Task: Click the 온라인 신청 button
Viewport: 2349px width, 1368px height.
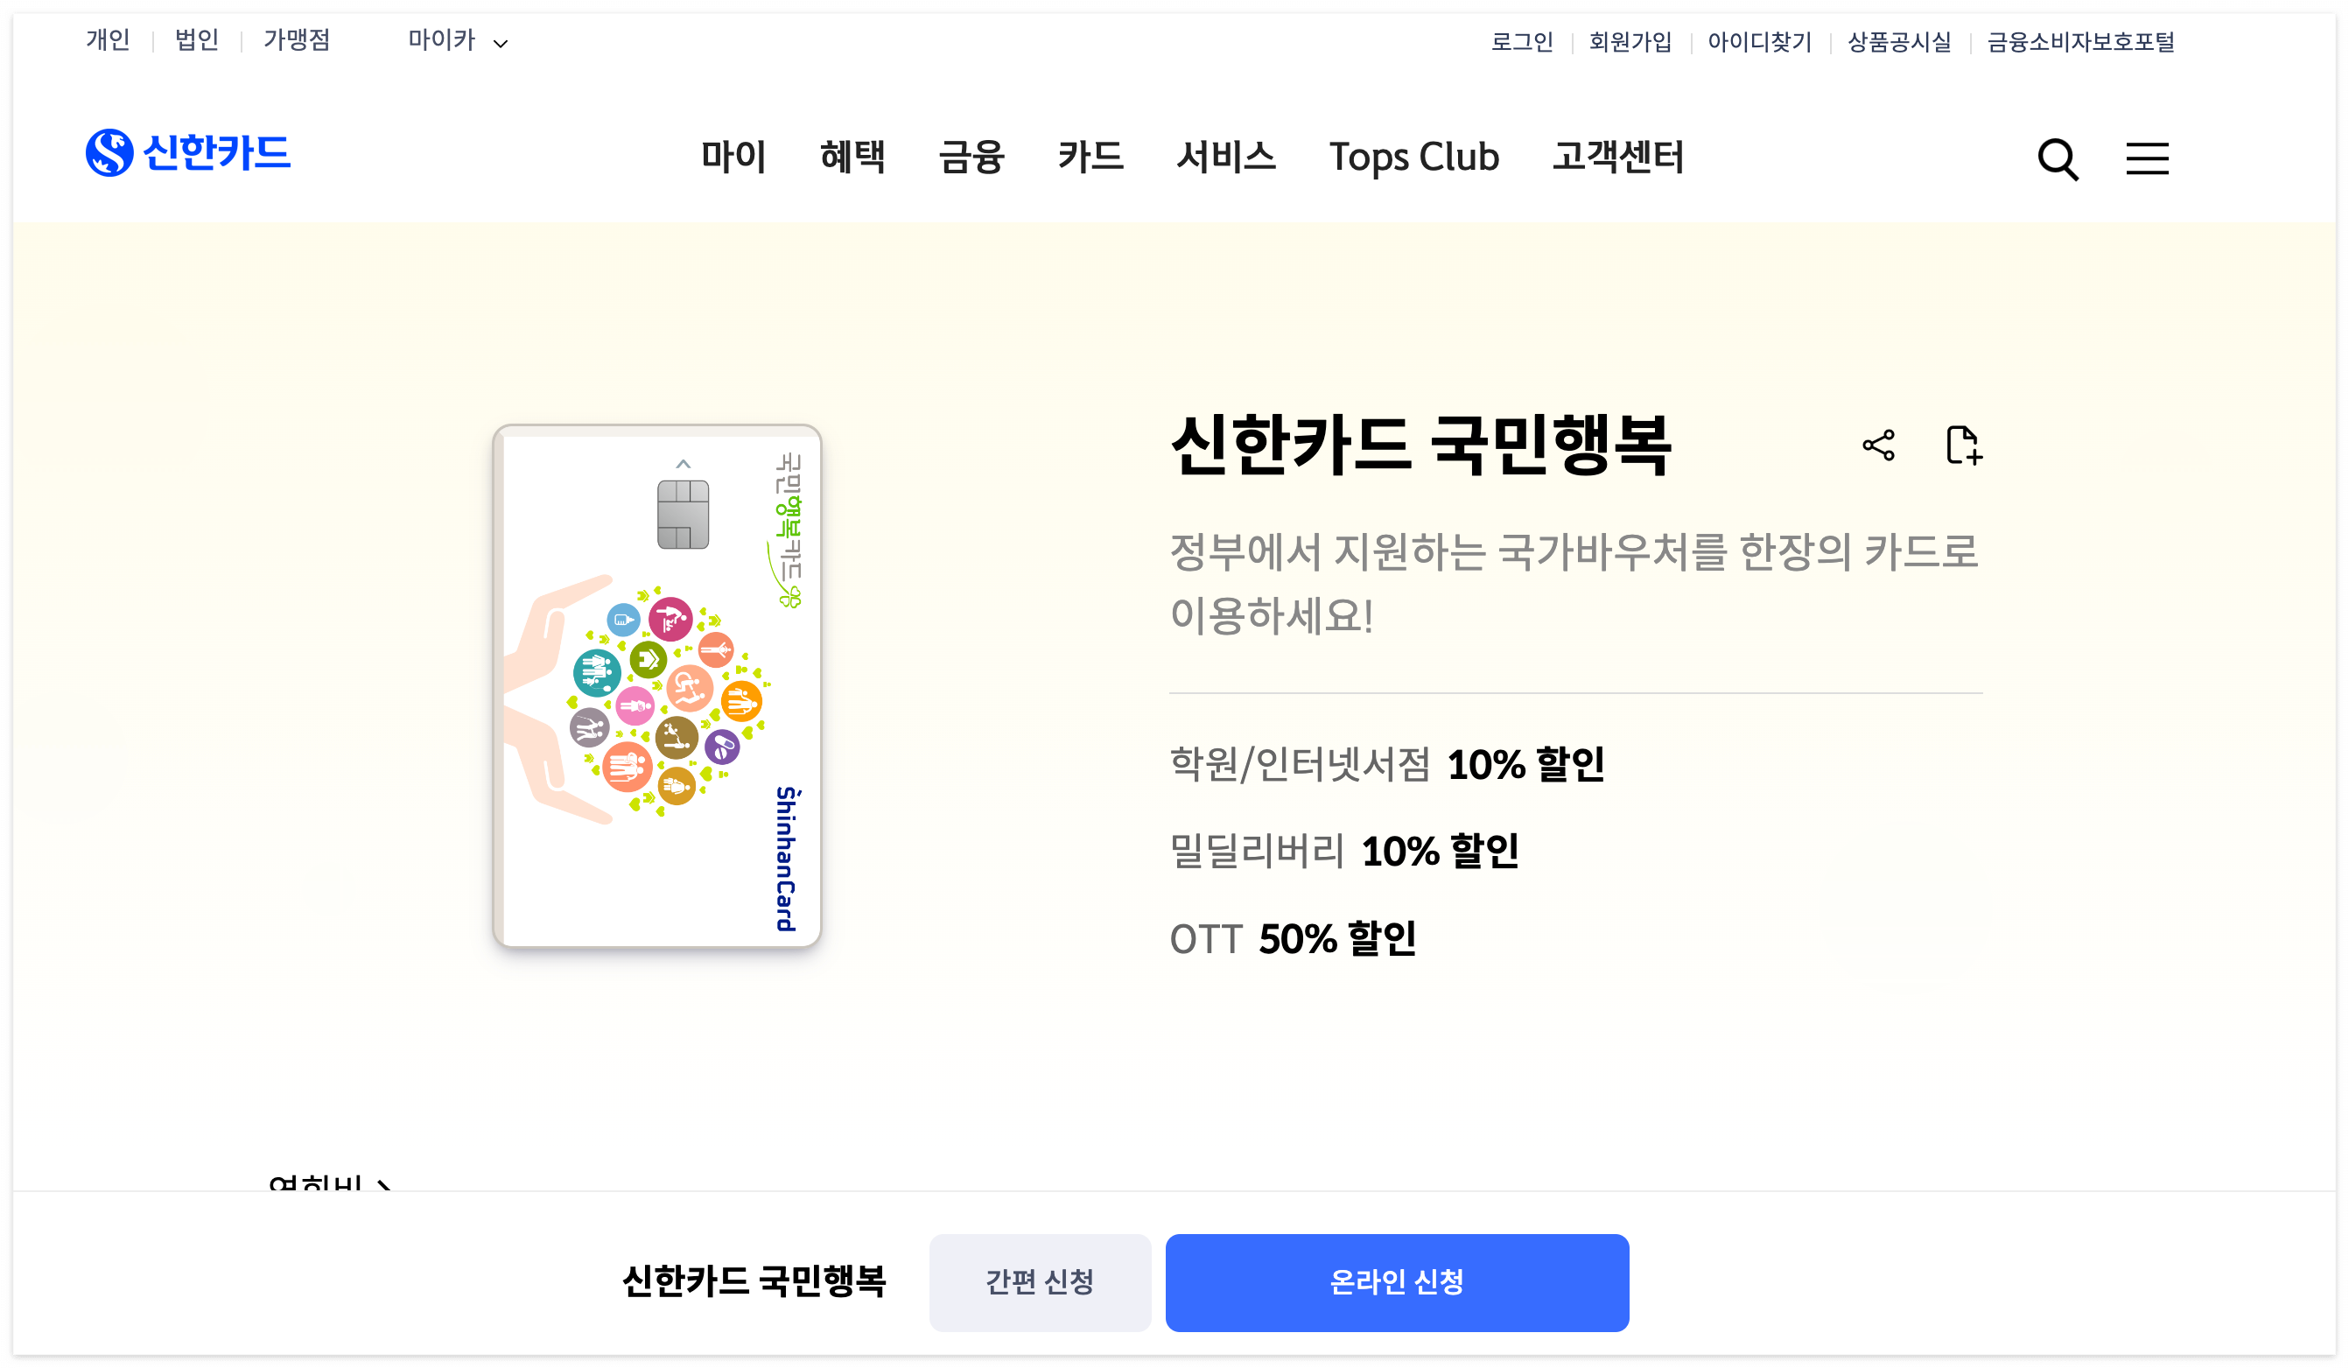Action: point(1398,1281)
